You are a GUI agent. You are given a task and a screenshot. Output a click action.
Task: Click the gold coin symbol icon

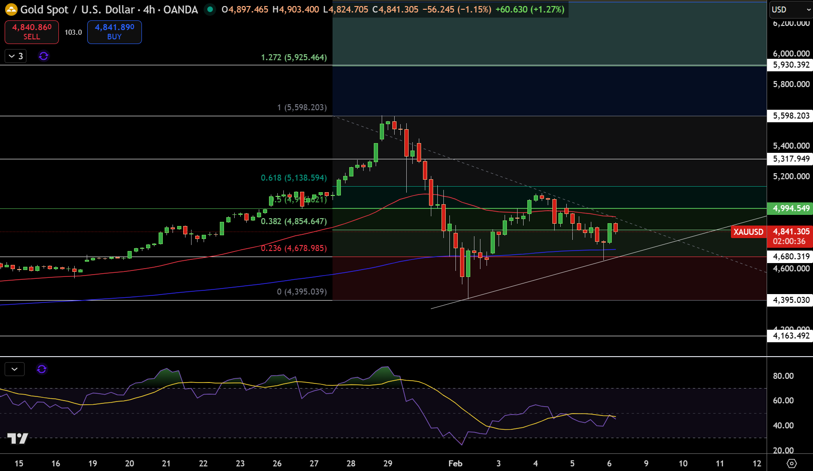[x=11, y=9]
